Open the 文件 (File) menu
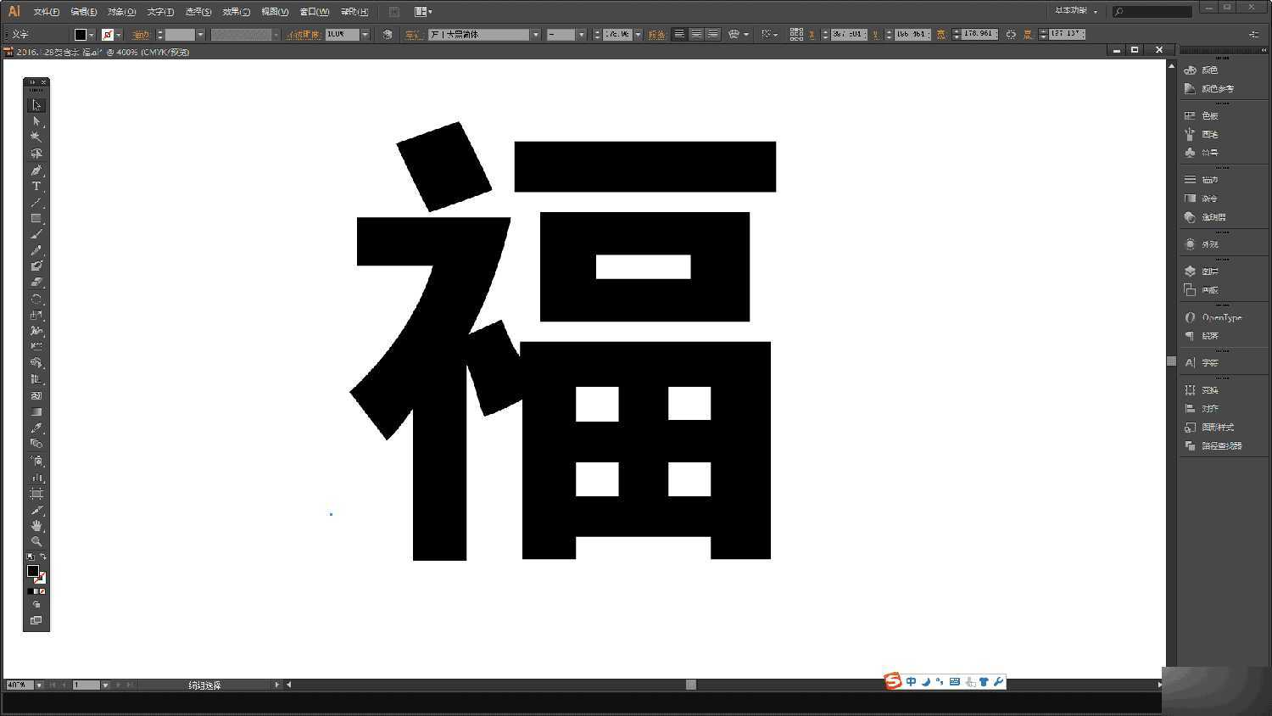This screenshot has width=1272, height=716. click(x=44, y=11)
